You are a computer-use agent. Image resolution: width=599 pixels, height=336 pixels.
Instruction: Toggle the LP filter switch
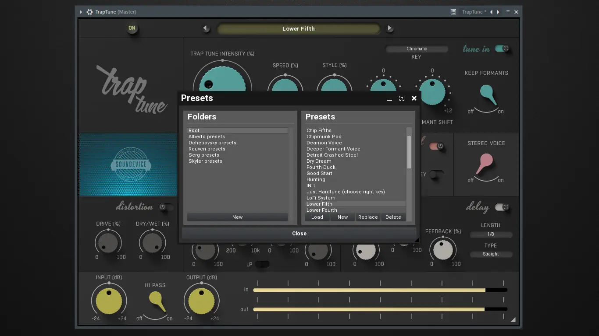(262, 264)
